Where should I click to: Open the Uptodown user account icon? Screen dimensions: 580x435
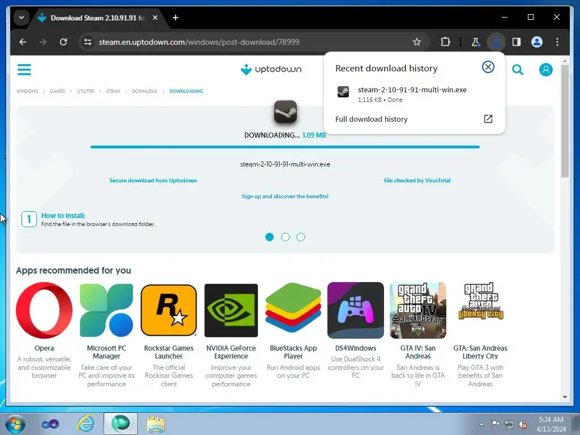(545, 70)
